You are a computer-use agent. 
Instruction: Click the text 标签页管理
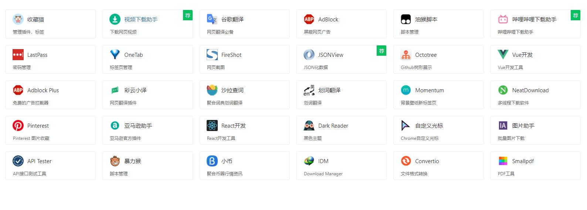121,67
